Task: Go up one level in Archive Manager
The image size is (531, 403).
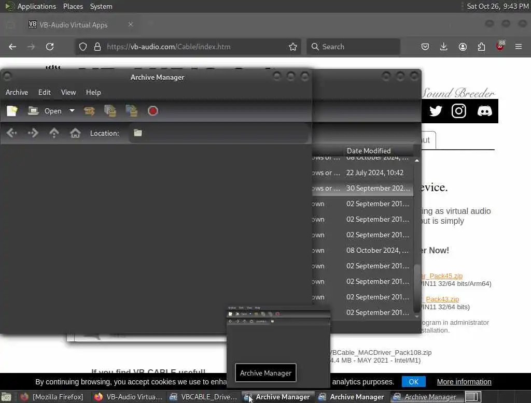Action: tap(54, 133)
